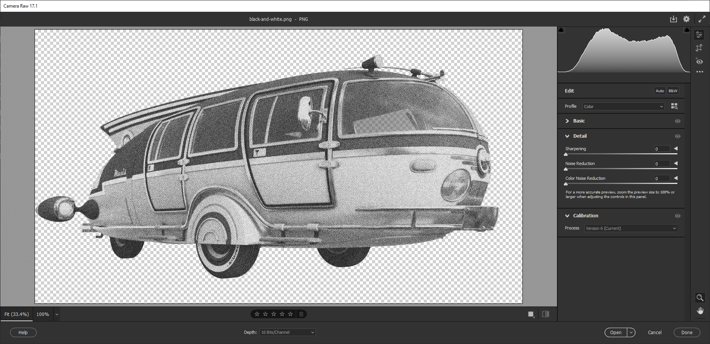Screen dimensions: 710x344
Task: Open the Before/After comparison view icon
Action: 546,314
